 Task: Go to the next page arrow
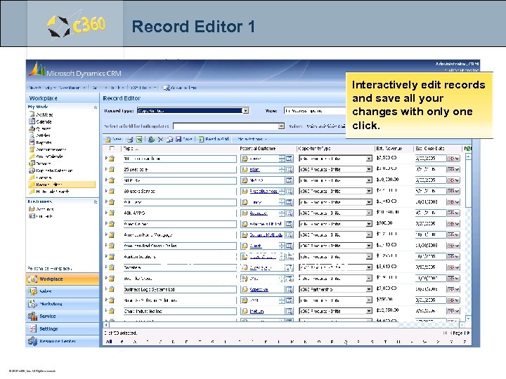click(468, 333)
